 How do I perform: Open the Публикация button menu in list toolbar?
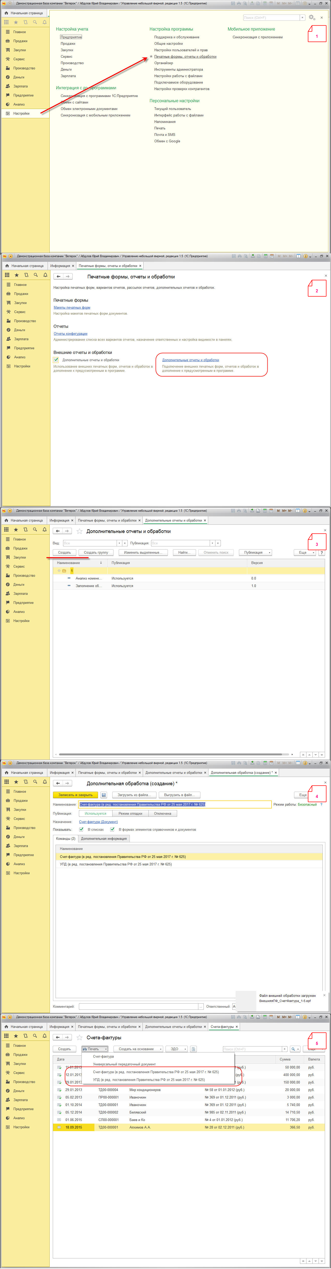point(255,552)
